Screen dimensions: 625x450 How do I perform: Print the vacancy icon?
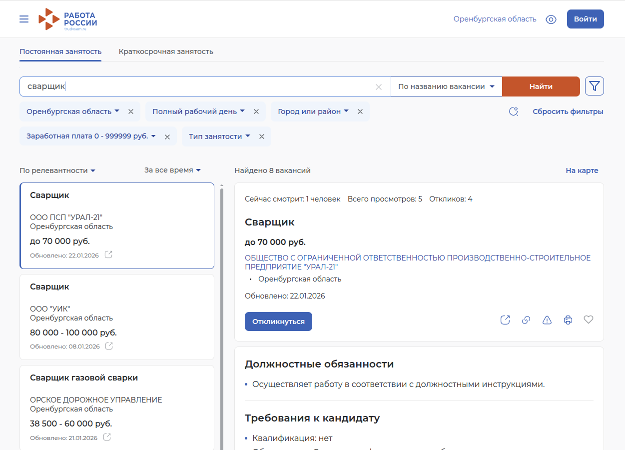point(568,320)
